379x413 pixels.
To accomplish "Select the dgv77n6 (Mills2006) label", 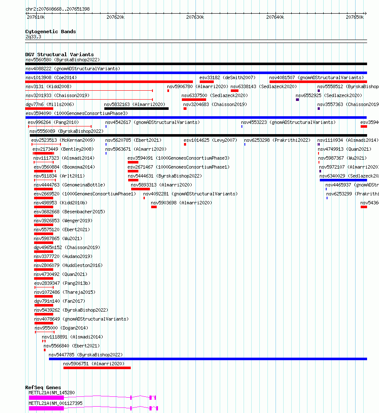I will [50, 105].
